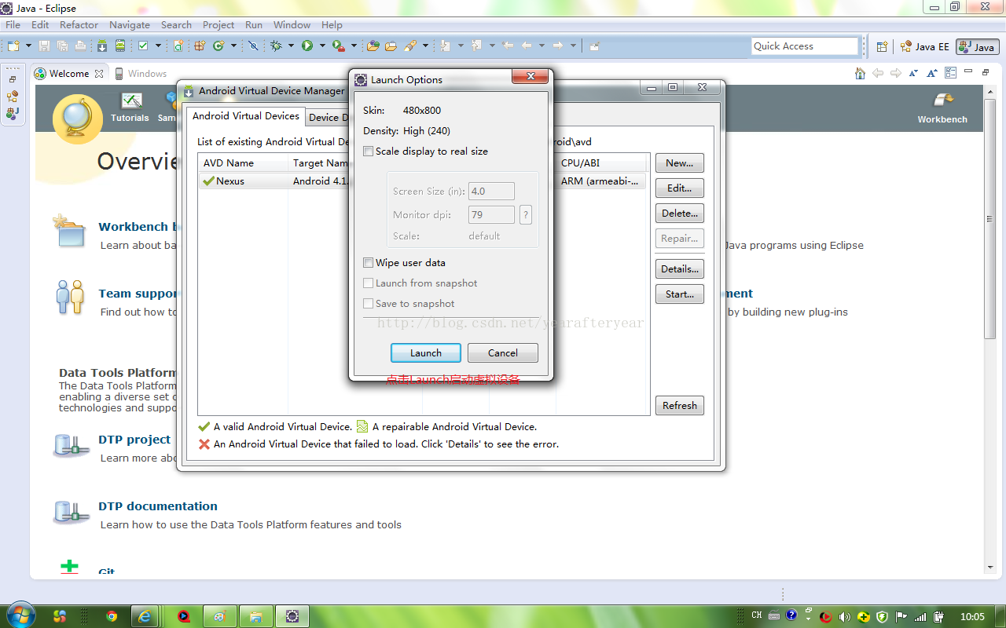The width and height of the screenshot is (1006, 628).
Task: Click the Quick Access search field
Action: tap(805, 46)
